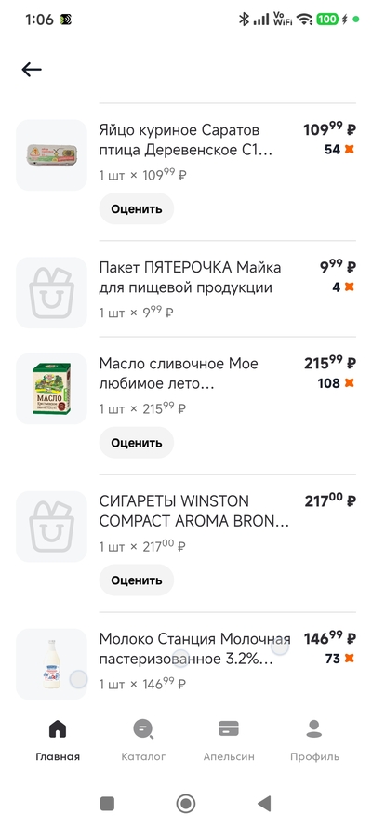Screen dimensions: 372x827
Task: Tap the Android home circle button
Action: (185, 804)
